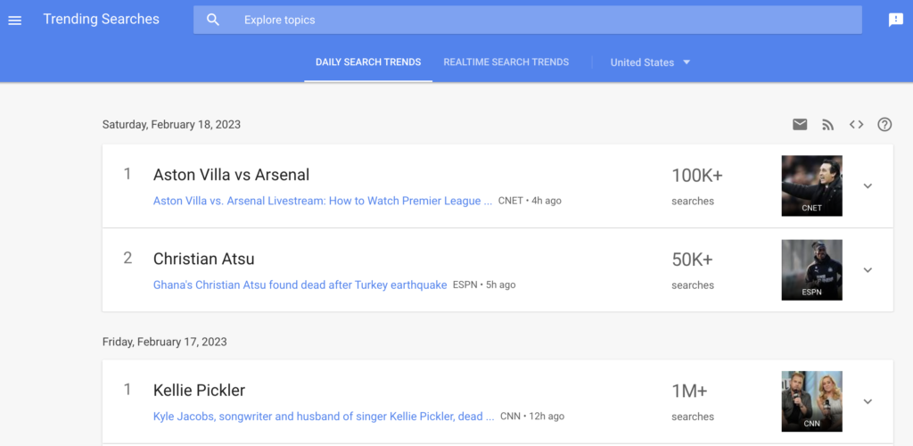
Task: Focus the Explore topics search field
Action: tap(528, 20)
